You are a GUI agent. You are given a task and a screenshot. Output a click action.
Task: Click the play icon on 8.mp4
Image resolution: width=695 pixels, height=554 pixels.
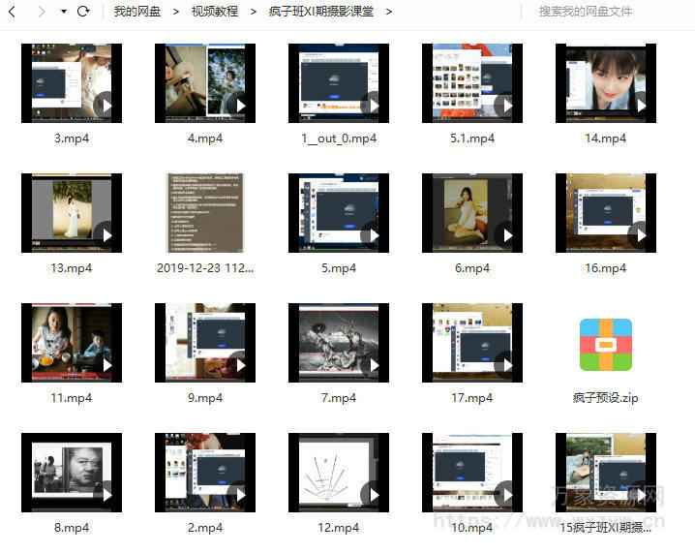click(x=104, y=494)
